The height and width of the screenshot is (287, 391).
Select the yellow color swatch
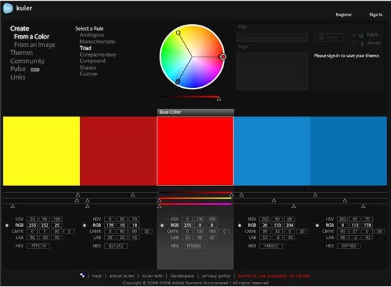[42, 151]
